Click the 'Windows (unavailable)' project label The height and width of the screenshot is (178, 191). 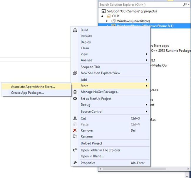[x=133, y=21]
